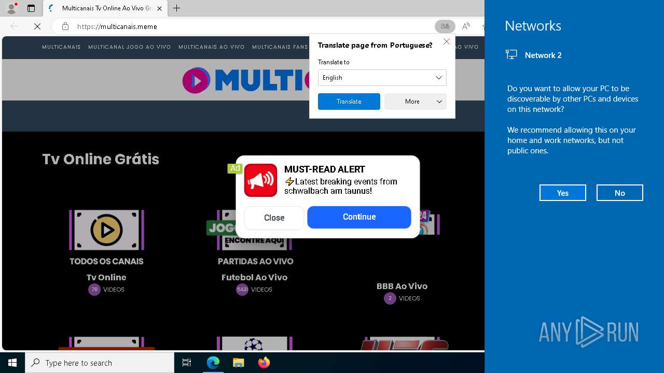
Task: Launch Firefox from taskbar
Action: [x=264, y=363]
